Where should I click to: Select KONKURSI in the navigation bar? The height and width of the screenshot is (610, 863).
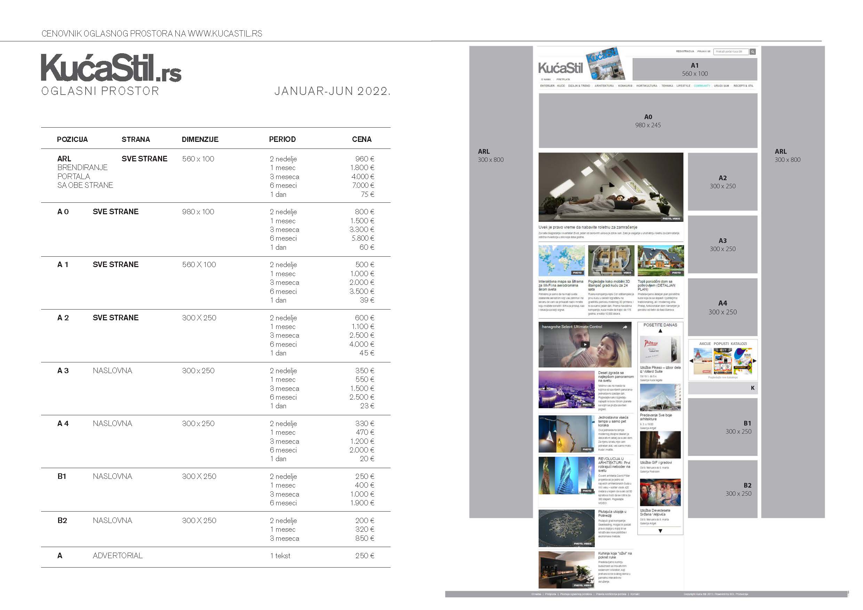click(625, 86)
